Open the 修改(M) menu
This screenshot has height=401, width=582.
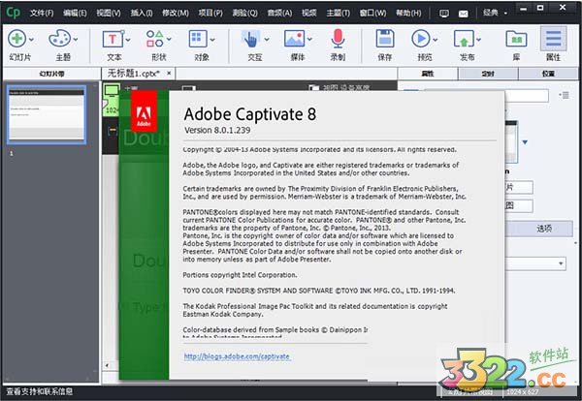pyautogui.click(x=176, y=13)
